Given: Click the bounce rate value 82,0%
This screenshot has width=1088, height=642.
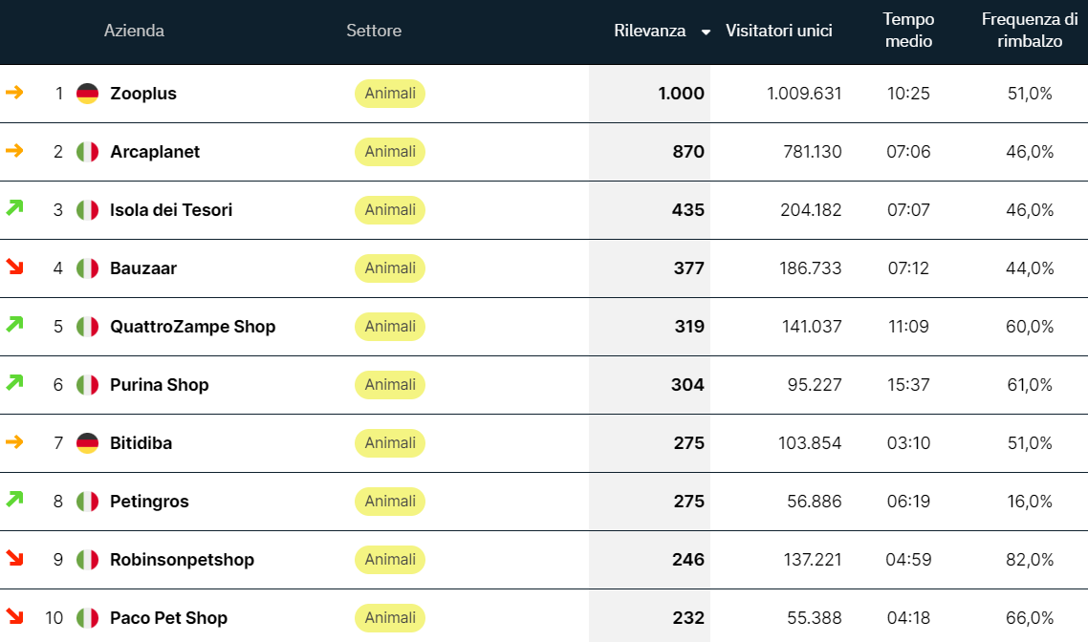Looking at the screenshot, I should [x=1030, y=560].
